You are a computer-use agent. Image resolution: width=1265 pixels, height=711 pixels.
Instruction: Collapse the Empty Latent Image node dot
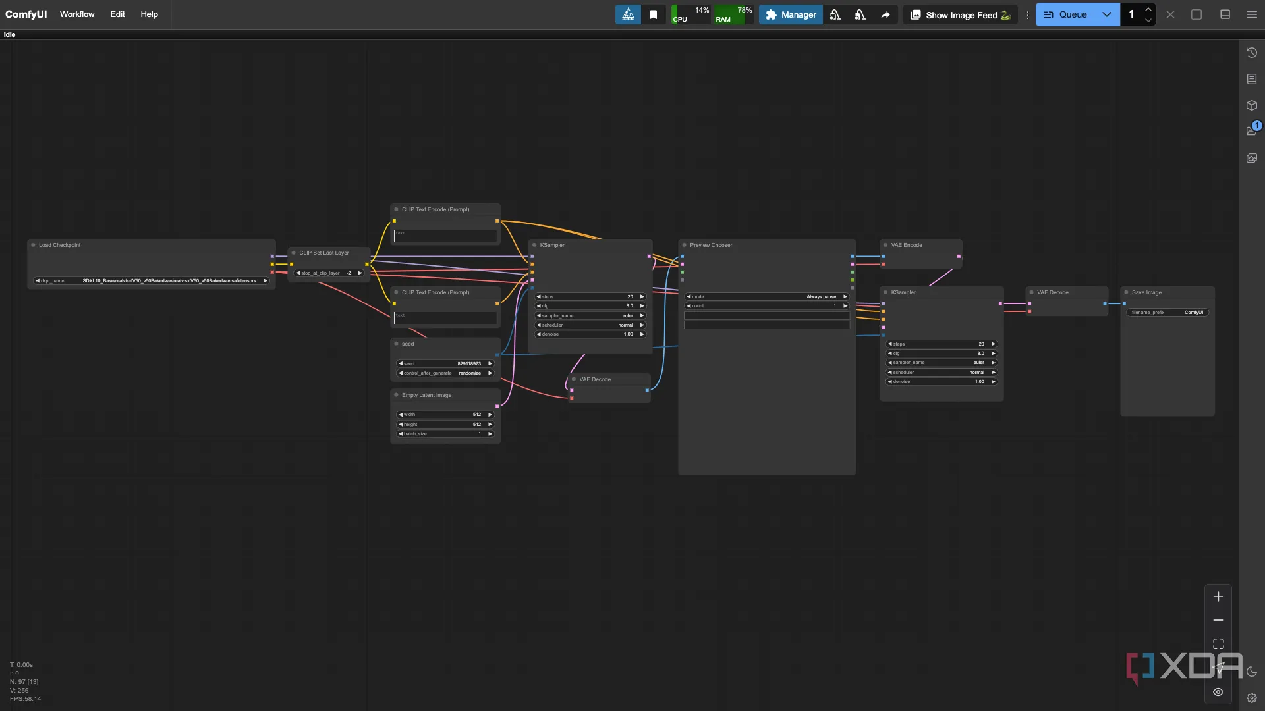point(396,395)
